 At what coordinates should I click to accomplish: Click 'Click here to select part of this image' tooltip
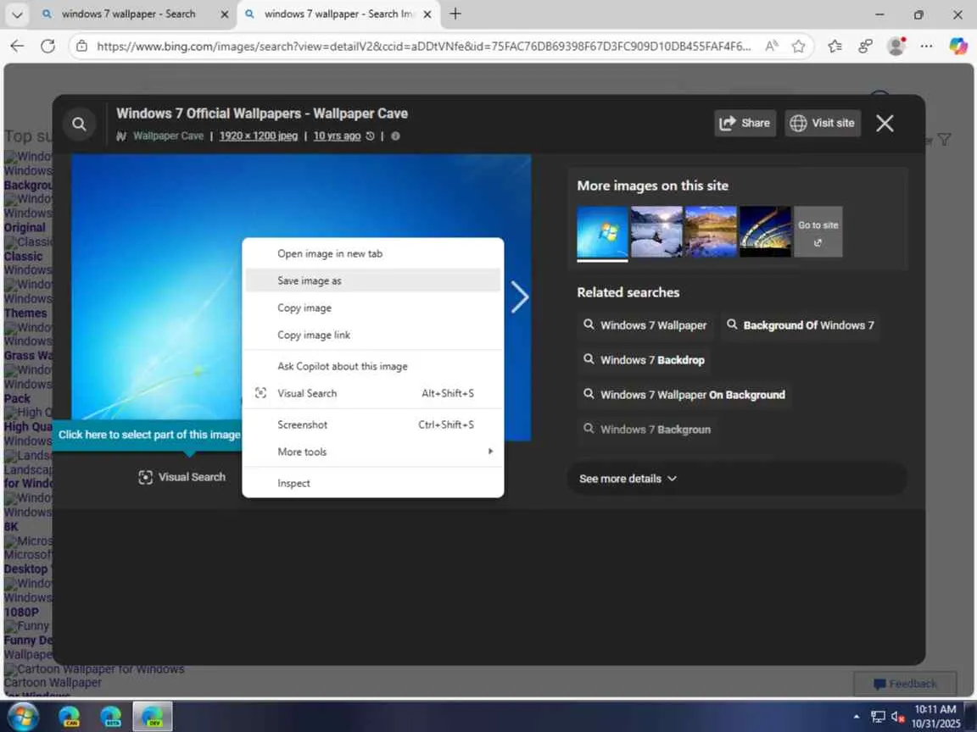tap(149, 435)
